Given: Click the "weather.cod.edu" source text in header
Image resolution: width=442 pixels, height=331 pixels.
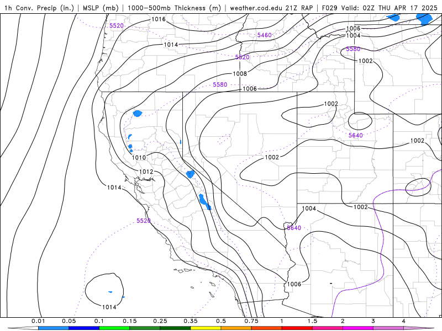Looking at the screenshot, I should tap(256, 8).
